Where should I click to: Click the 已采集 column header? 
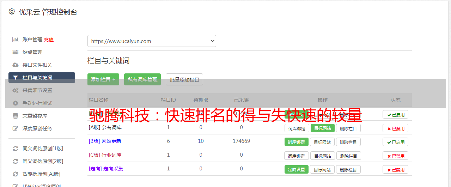[241, 100]
